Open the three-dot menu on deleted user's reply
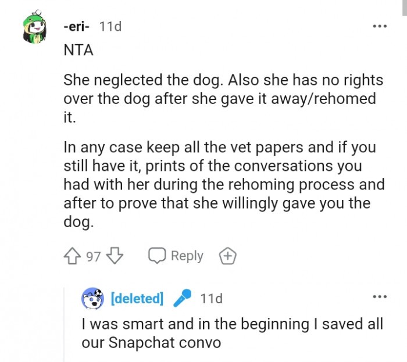Screen dimensions: 407x362 [x=379, y=298]
